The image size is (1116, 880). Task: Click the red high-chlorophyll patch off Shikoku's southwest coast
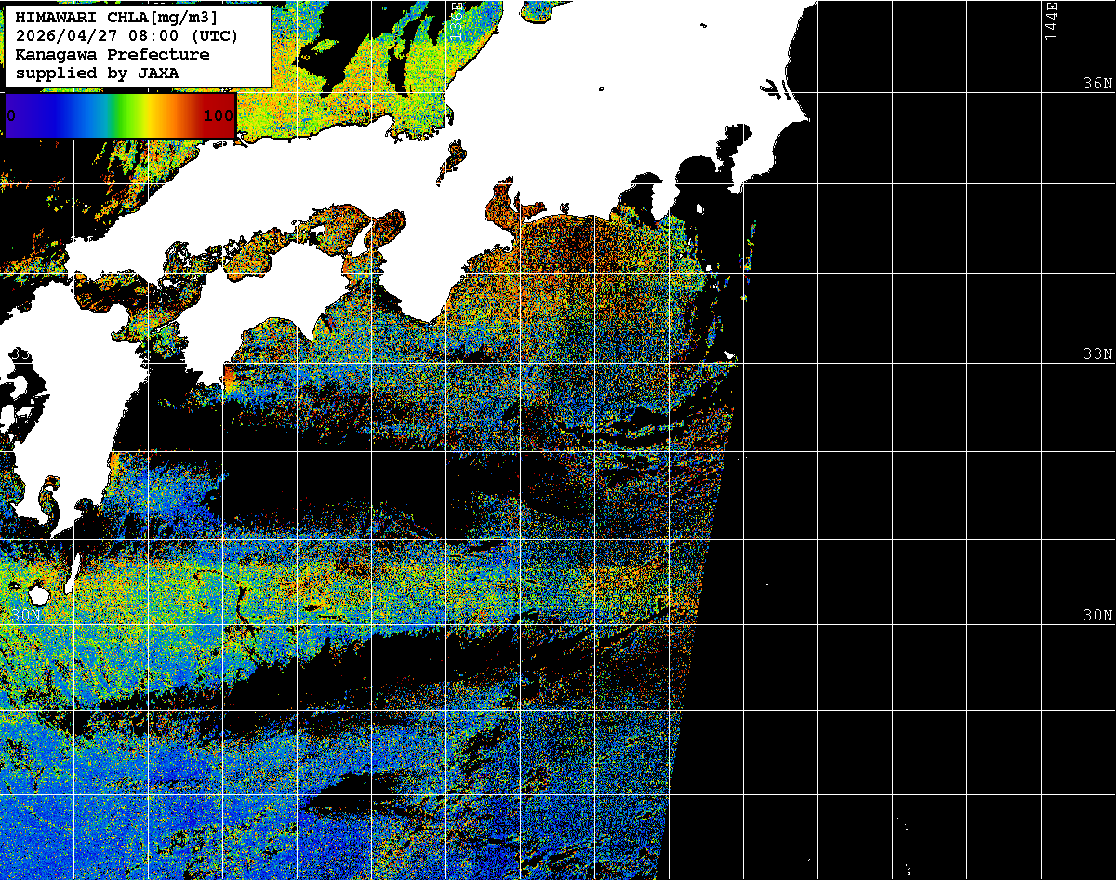[x=229, y=378]
